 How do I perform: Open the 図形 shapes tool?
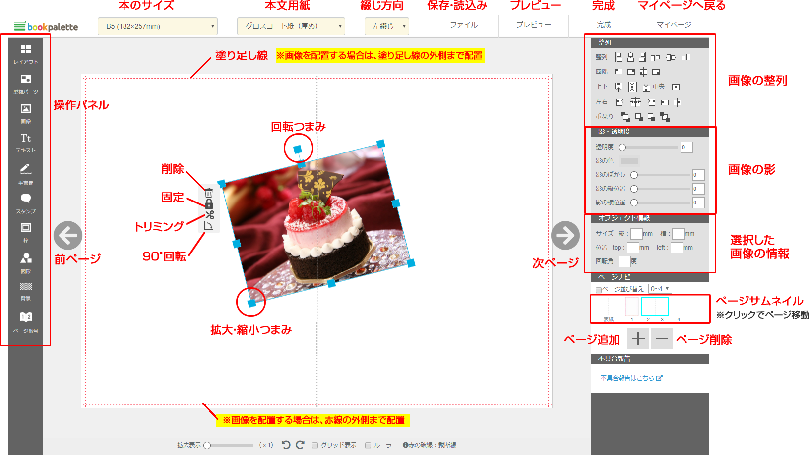(26, 263)
